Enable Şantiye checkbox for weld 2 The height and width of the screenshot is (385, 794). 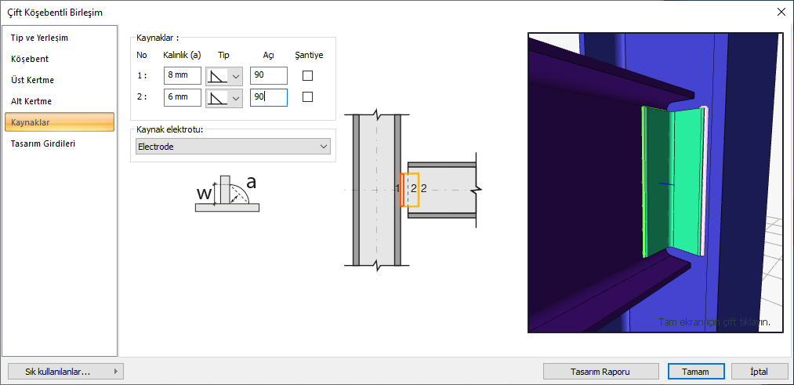tap(308, 97)
